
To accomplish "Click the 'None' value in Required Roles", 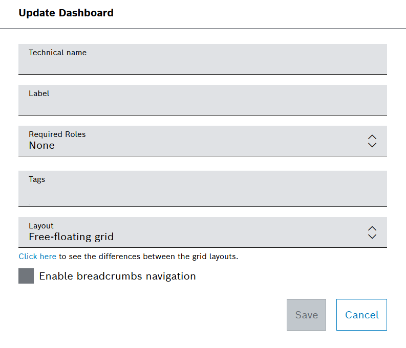I will pyautogui.click(x=41, y=146).
